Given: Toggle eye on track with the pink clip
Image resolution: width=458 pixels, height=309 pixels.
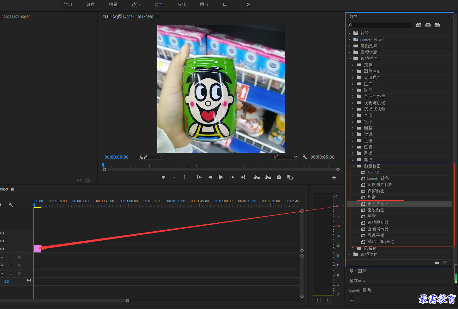Looking at the screenshot, I should click(x=2, y=249).
